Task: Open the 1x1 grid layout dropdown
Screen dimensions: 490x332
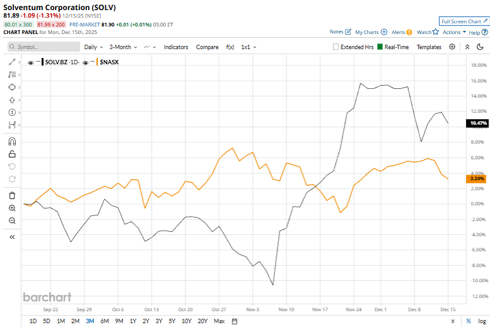Action: tap(248, 47)
